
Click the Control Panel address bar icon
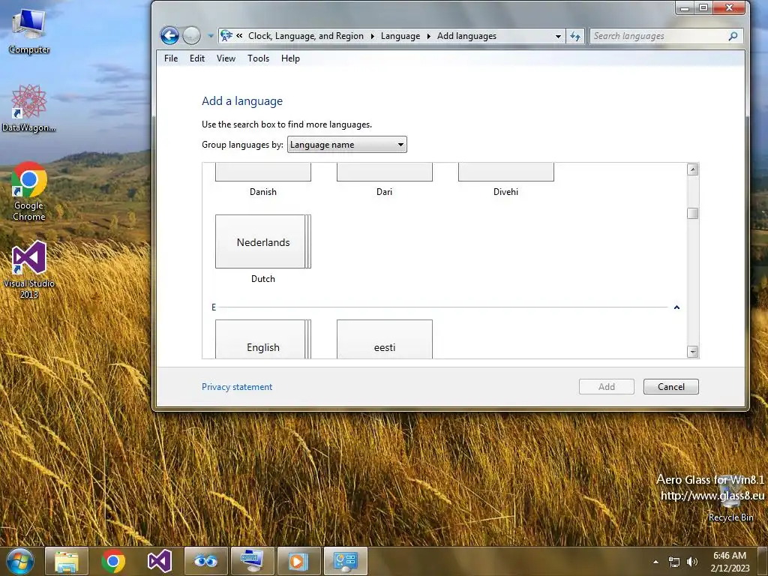tap(226, 36)
